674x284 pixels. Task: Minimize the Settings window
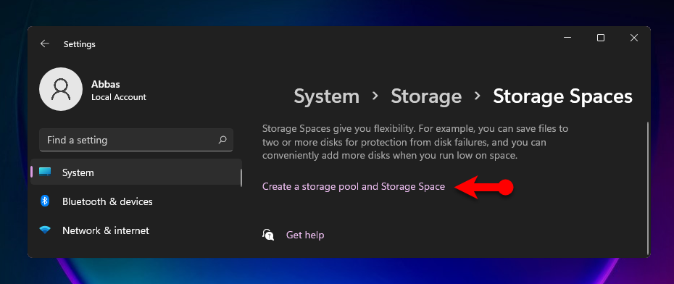tap(568, 38)
